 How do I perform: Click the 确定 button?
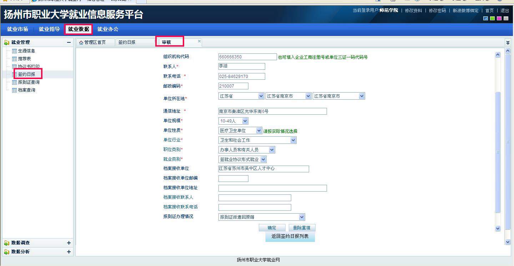click(x=272, y=228)
